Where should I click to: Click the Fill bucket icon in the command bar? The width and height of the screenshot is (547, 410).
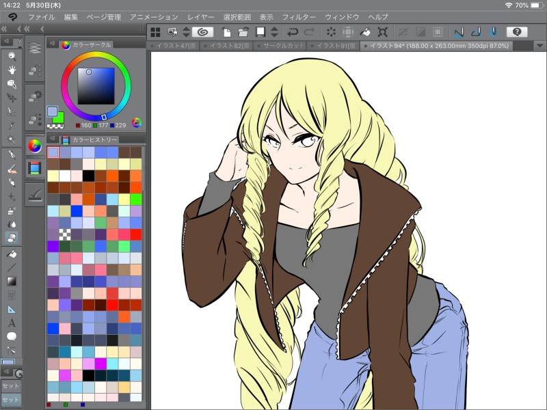(366, 31)
